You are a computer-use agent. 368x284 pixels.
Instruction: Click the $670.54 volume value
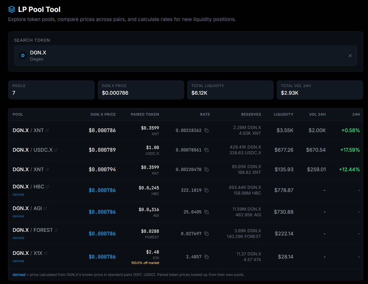point(316,150)
